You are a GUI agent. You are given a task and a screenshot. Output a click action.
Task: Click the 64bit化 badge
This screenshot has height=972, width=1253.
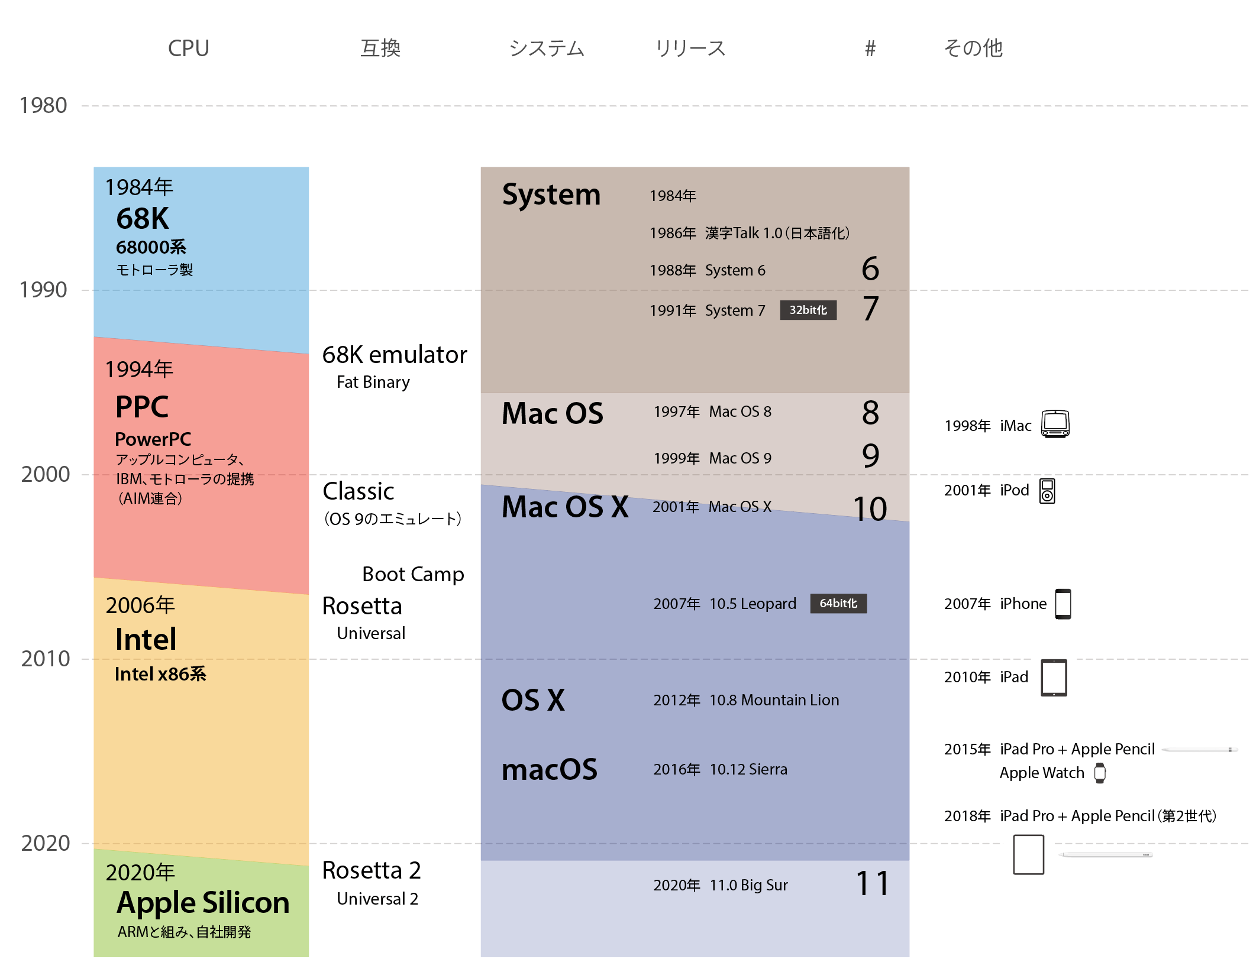pyautogui.click(x=838, y=604)
